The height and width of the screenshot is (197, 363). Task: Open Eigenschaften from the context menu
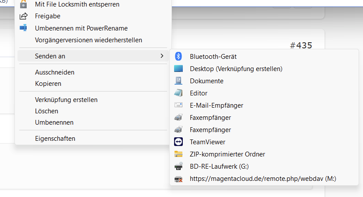coord(55,138)
